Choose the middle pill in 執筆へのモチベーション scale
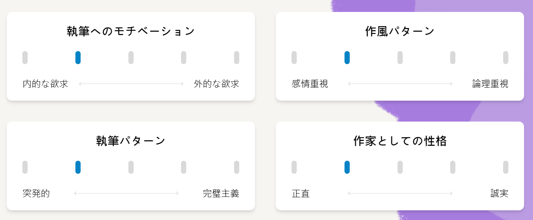 click(x=131, y=58)
